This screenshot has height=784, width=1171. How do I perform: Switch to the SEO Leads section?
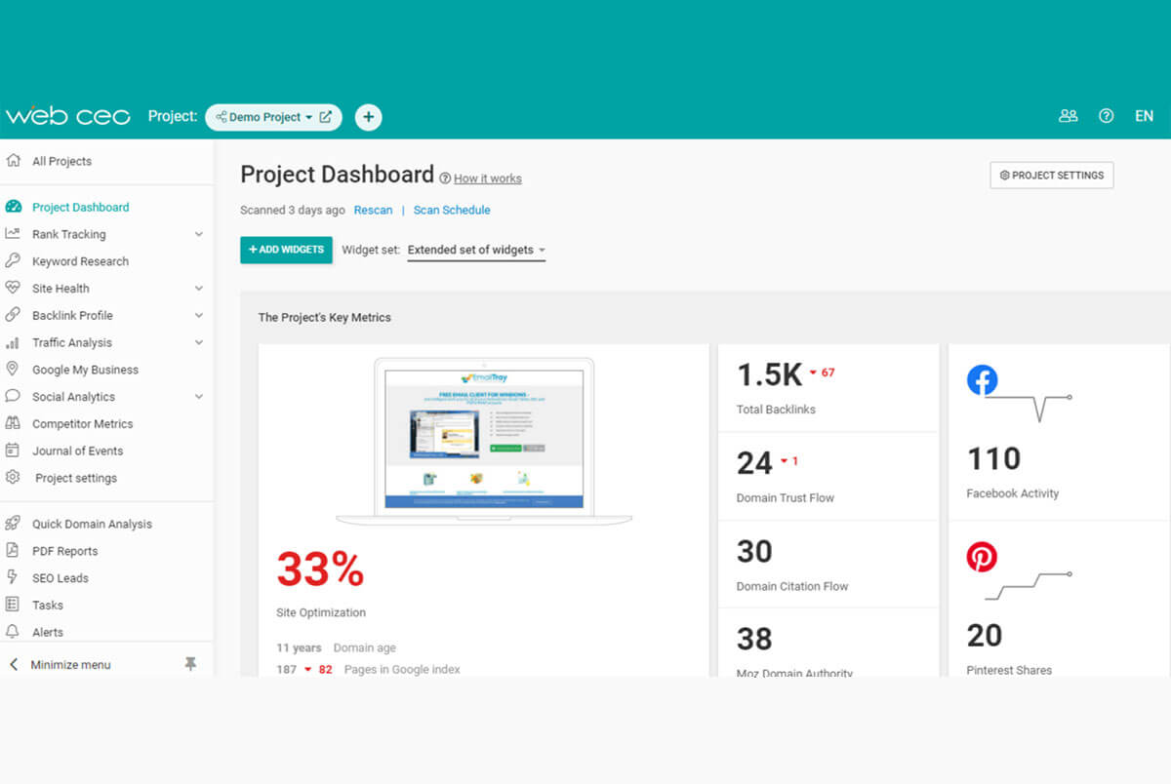coord(64,578)
